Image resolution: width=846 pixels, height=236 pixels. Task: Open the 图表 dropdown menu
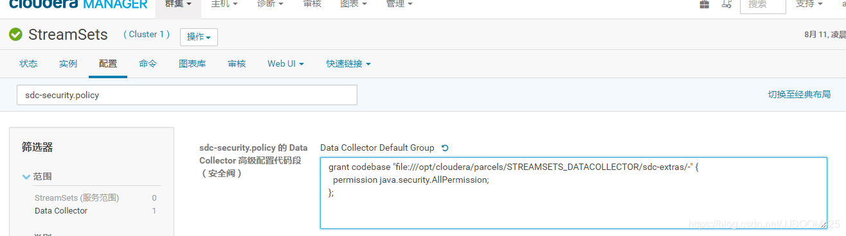(354, 4)
